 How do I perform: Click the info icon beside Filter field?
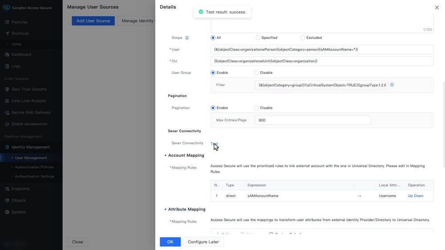pos(392,85)
